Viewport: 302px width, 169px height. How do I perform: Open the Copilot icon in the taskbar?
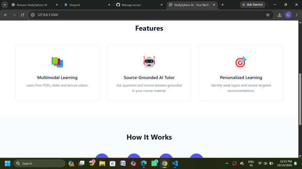[x=133, y=163]
